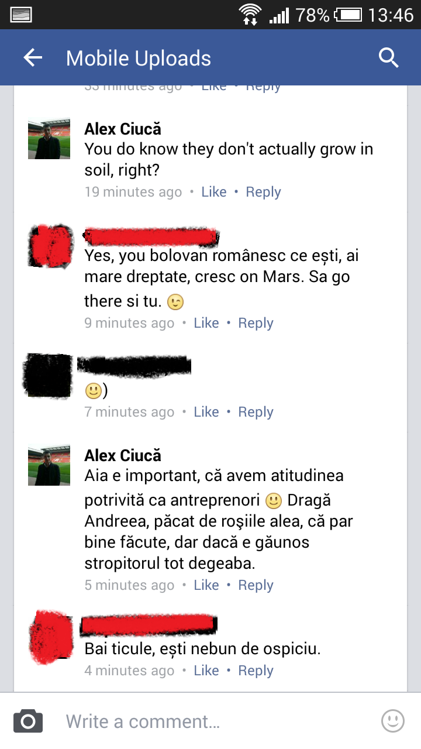Viewport: 421px width, 749px height.
Task: Write a comment input field
Action: click(210, 721)
